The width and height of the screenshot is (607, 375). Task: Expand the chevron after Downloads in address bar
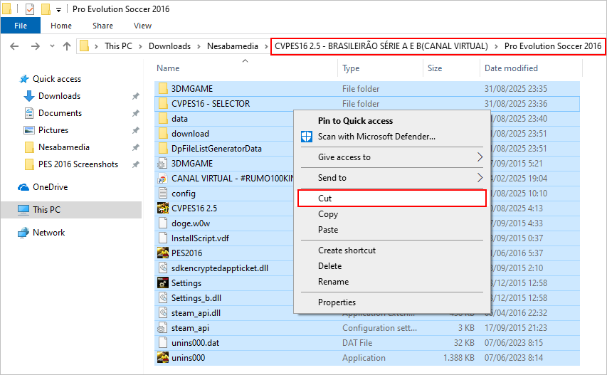point(199,46)
